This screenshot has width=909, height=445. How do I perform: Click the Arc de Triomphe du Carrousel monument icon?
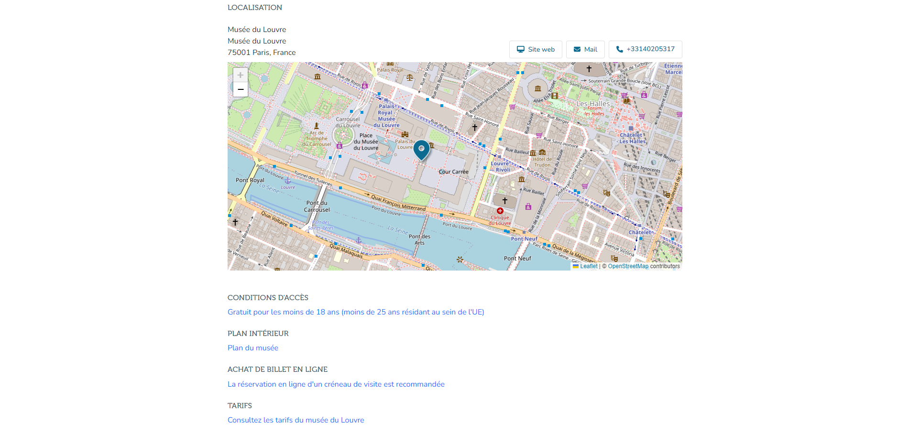pyautogui.click(x=316, y=126)
